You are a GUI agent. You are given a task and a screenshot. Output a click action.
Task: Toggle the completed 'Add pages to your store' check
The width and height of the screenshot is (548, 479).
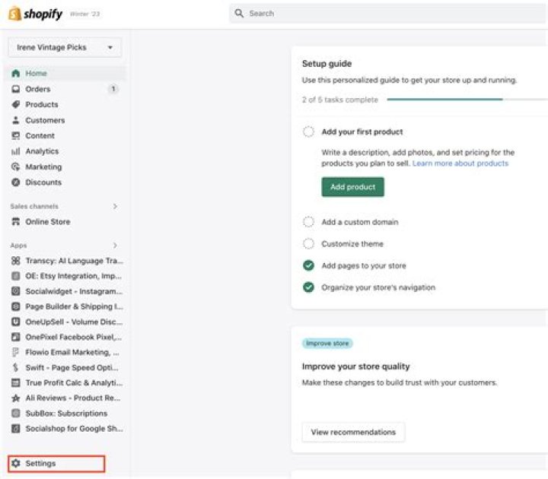(x=308, y=265)
